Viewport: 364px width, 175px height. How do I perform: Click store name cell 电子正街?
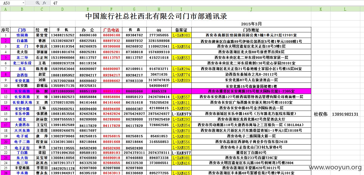[22, 147]
